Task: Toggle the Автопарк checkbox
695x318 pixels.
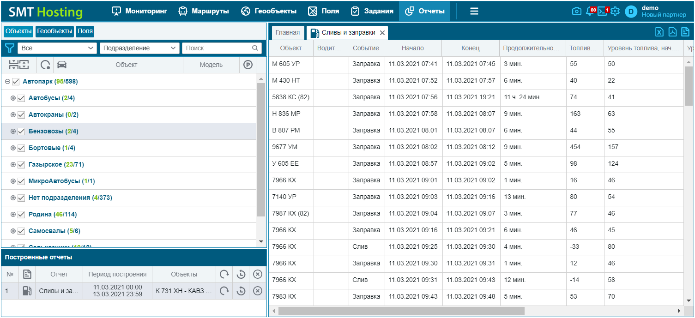Action: (16, 82)
